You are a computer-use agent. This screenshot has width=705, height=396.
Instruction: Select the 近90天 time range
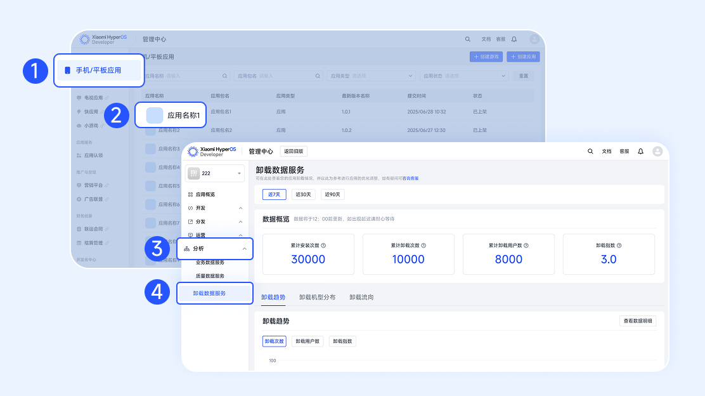tap(333, 194)
